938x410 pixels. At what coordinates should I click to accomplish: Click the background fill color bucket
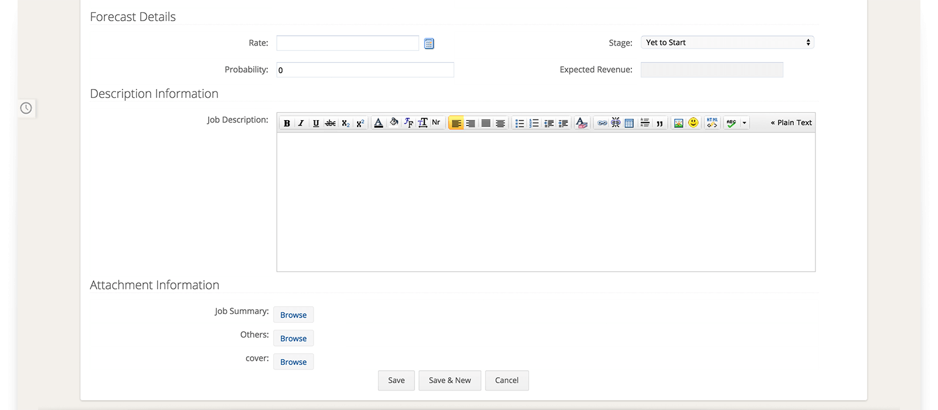[394, 122]
